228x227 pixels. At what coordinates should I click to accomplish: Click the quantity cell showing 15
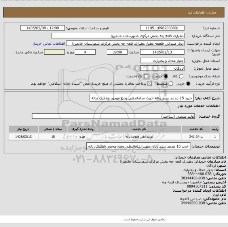pos(53,137)
